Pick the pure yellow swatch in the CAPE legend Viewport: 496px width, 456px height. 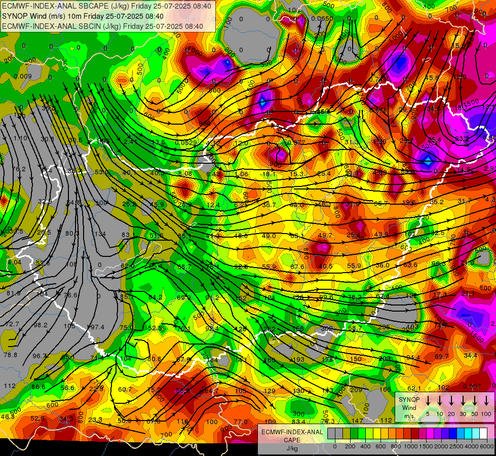point(377,434)
